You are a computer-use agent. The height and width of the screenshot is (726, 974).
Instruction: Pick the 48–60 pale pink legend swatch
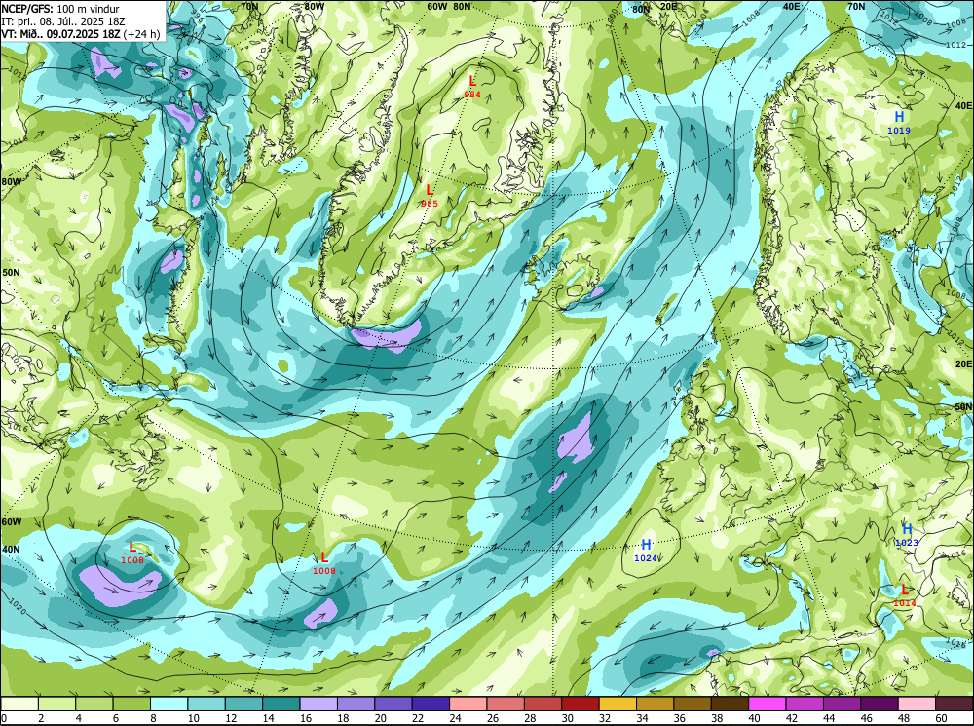(x=917, y=704)
